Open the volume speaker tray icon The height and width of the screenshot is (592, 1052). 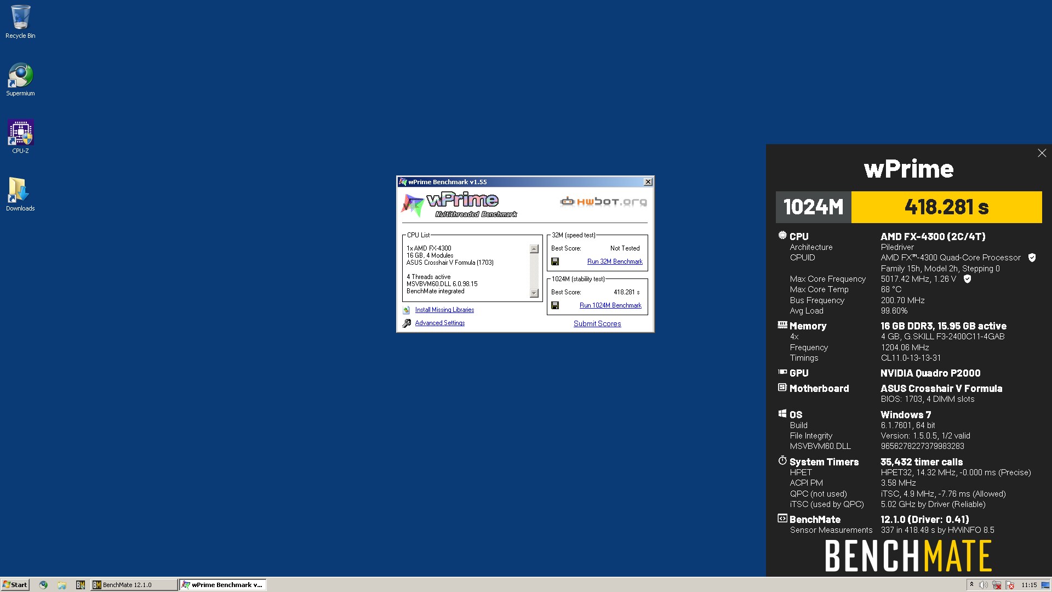point(984,585)
